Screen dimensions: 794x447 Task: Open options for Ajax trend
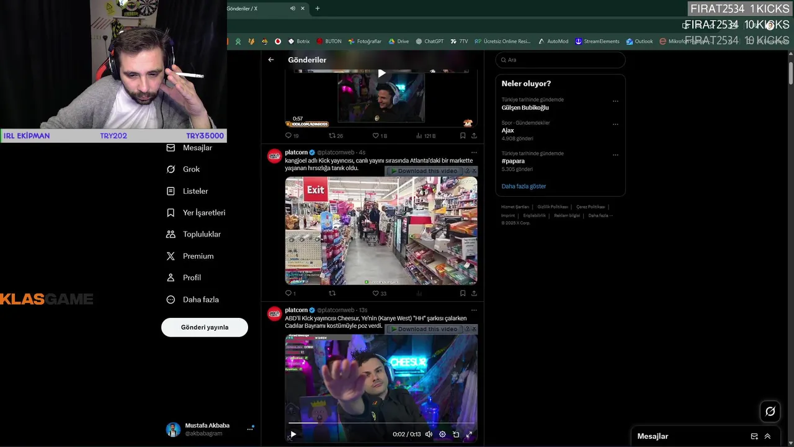[615, 124]
